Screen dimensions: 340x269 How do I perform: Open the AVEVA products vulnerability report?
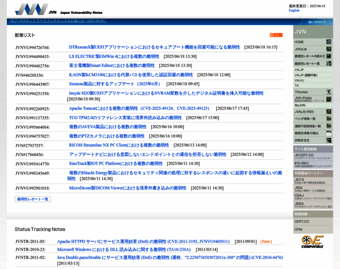click(108, 127)
